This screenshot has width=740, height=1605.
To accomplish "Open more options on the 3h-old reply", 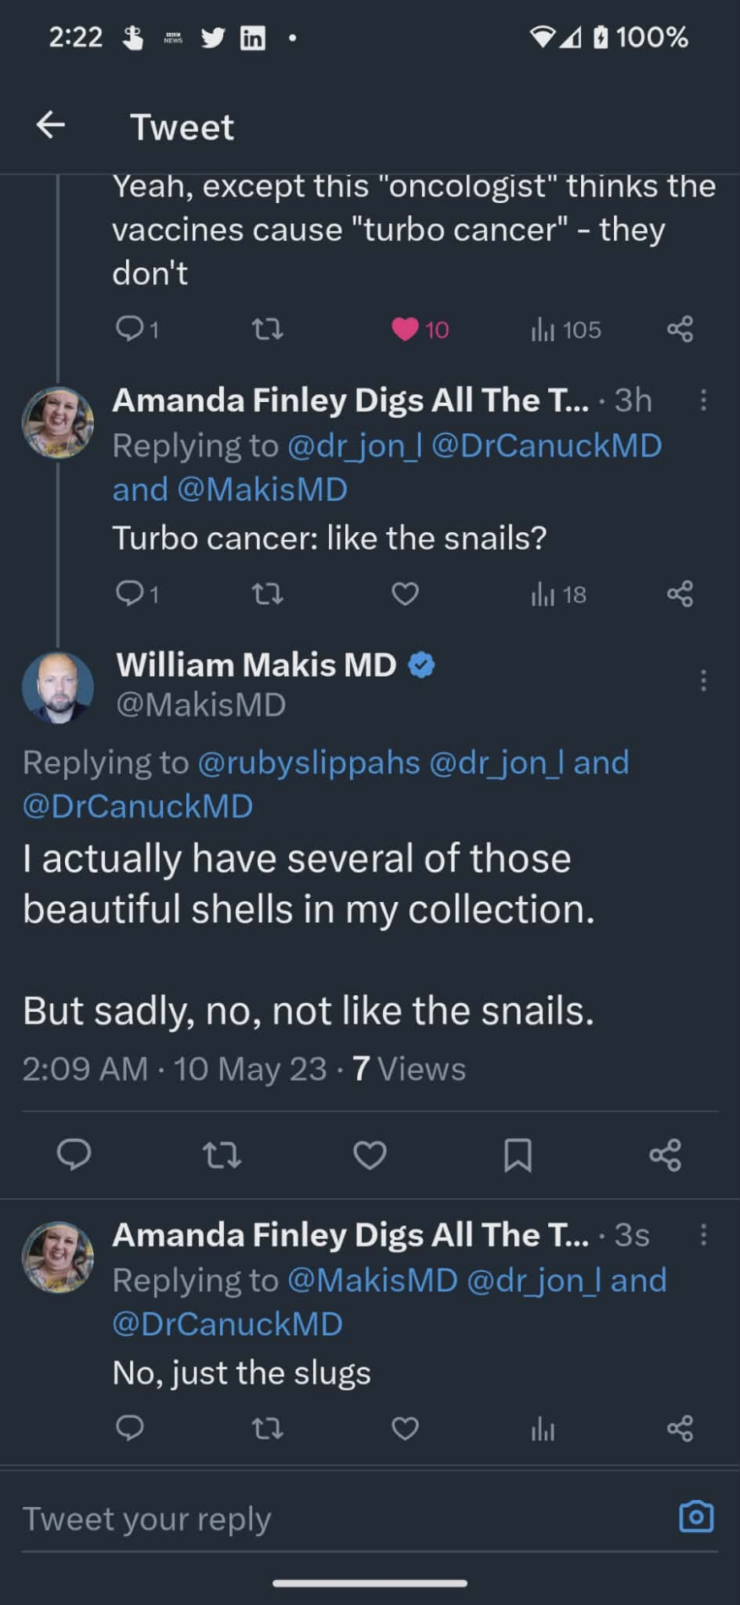I will pyautogui.click(x=703, y=400).
